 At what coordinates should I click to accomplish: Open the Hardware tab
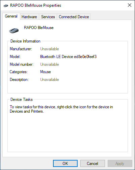[29, 17]
